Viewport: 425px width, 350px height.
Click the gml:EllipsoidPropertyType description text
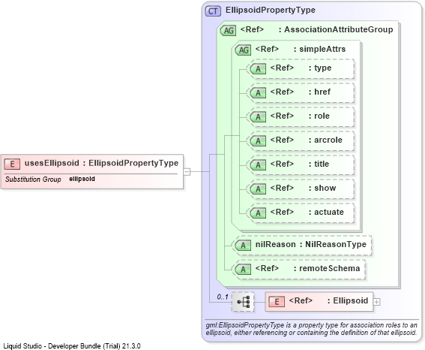coord(311,329)
